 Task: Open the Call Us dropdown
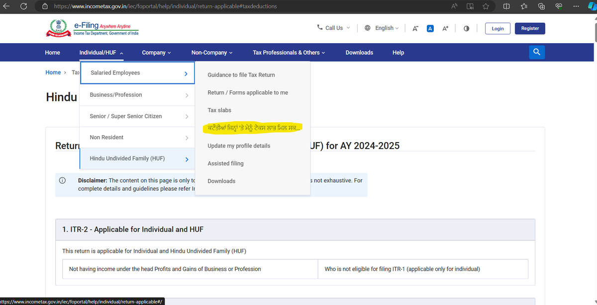point(334,28)
